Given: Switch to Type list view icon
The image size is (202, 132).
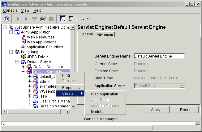Looking at the screenshot, I should pos(71,19).
